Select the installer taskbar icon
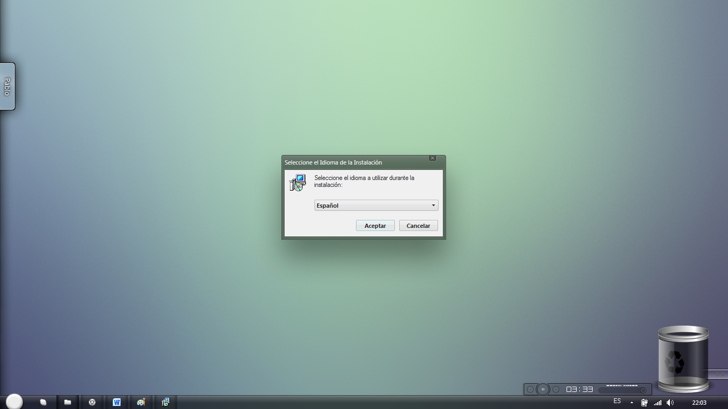 166,402
